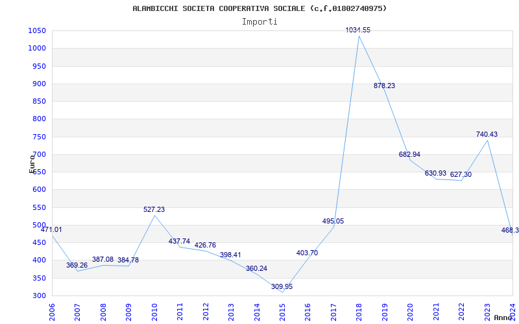Image resolution: width=519 pixels, height=324 pixels.
Task: Select the 740.43 data label
Action: coord(487,134)
